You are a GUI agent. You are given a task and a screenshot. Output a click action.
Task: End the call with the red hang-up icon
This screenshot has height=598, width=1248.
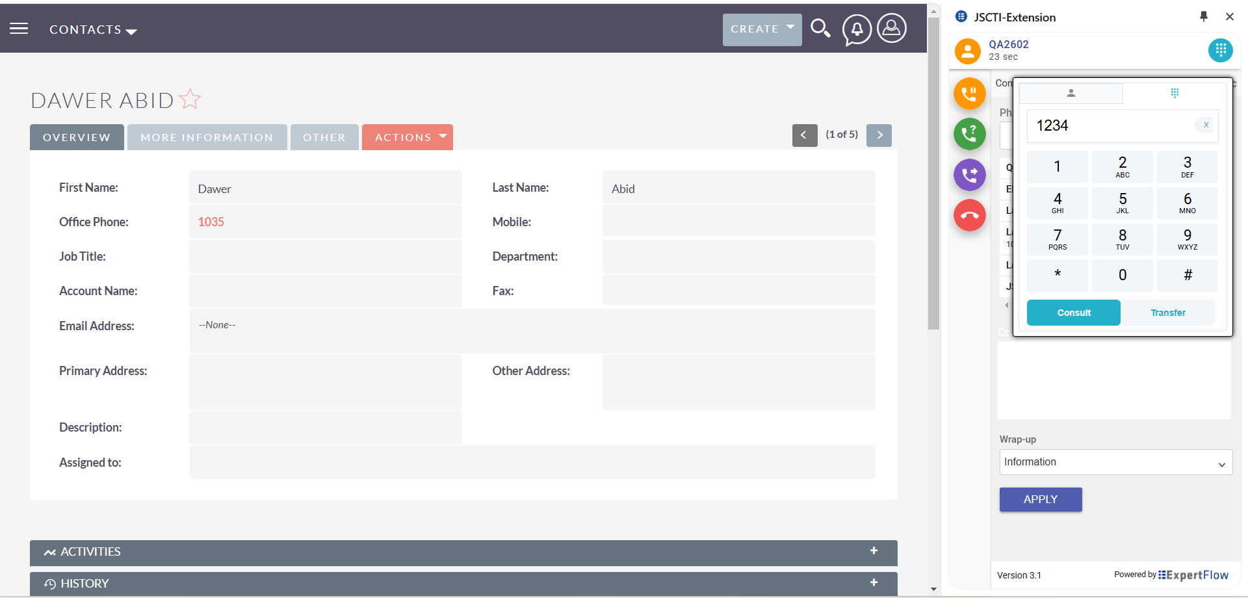pos(969,214)
